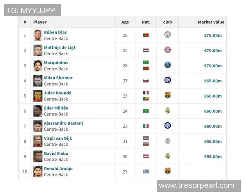
Task: Click Rúben Dias €75.00m market value
Action: coord(213,36)
